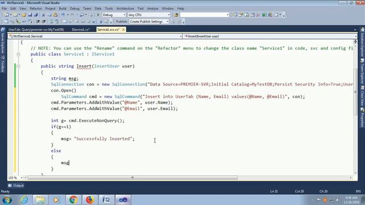Click the first icon in text editor toolbar
Screen dimensions: 365x205
[x=6, y=22]
